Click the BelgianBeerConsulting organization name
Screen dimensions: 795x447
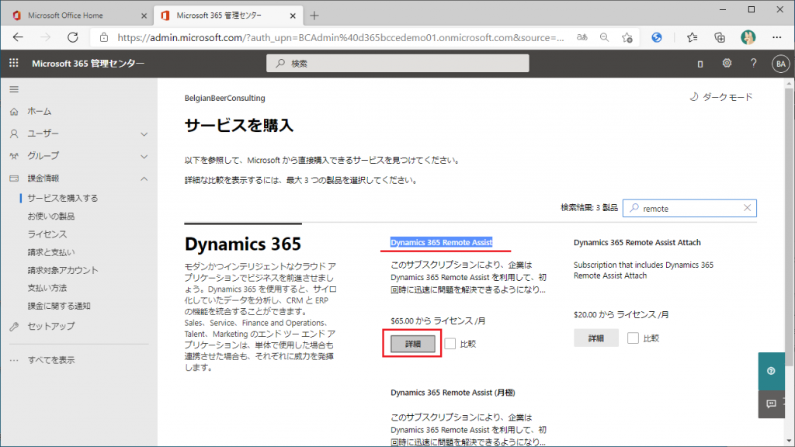point(224,98)
